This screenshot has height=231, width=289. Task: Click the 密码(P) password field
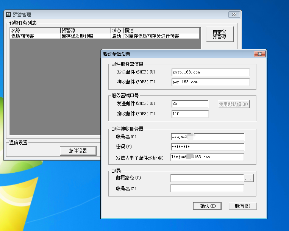207,147
